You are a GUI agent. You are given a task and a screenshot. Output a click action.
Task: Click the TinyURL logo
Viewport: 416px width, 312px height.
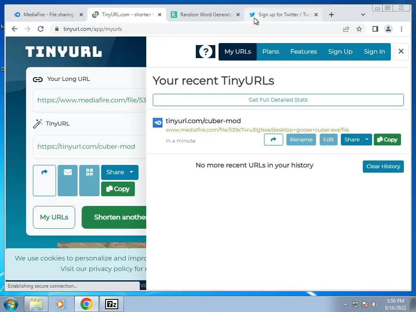click(x=63, y=52)
